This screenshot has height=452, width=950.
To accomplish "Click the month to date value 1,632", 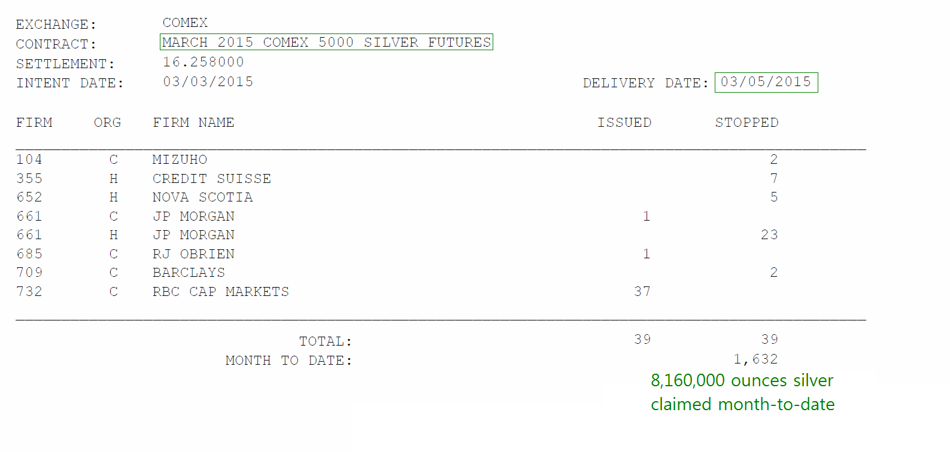I will [755, 359].
